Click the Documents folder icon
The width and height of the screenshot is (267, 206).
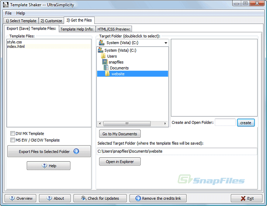point(106,68)
